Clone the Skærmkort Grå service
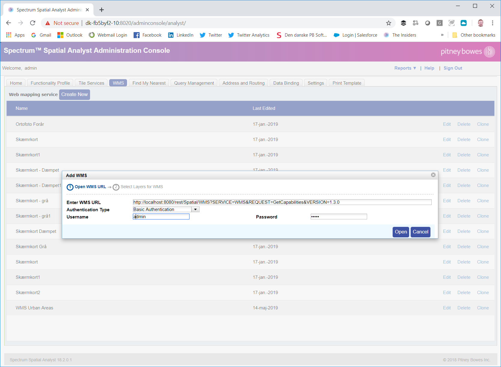The height and width of the screenshot is (367, 501). point(483,247)
